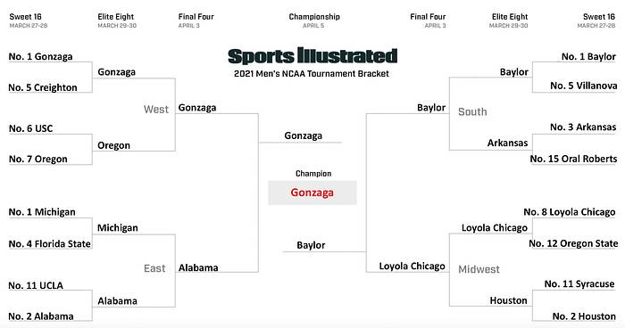Click No. 1 Gonzaga in Sweet 16
The image size is (625, 328).
point(41,56)
